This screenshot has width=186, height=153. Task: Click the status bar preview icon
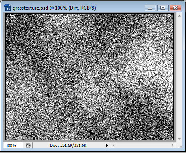click(28, 145)
